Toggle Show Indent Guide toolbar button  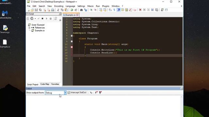[x=119, y=10]
